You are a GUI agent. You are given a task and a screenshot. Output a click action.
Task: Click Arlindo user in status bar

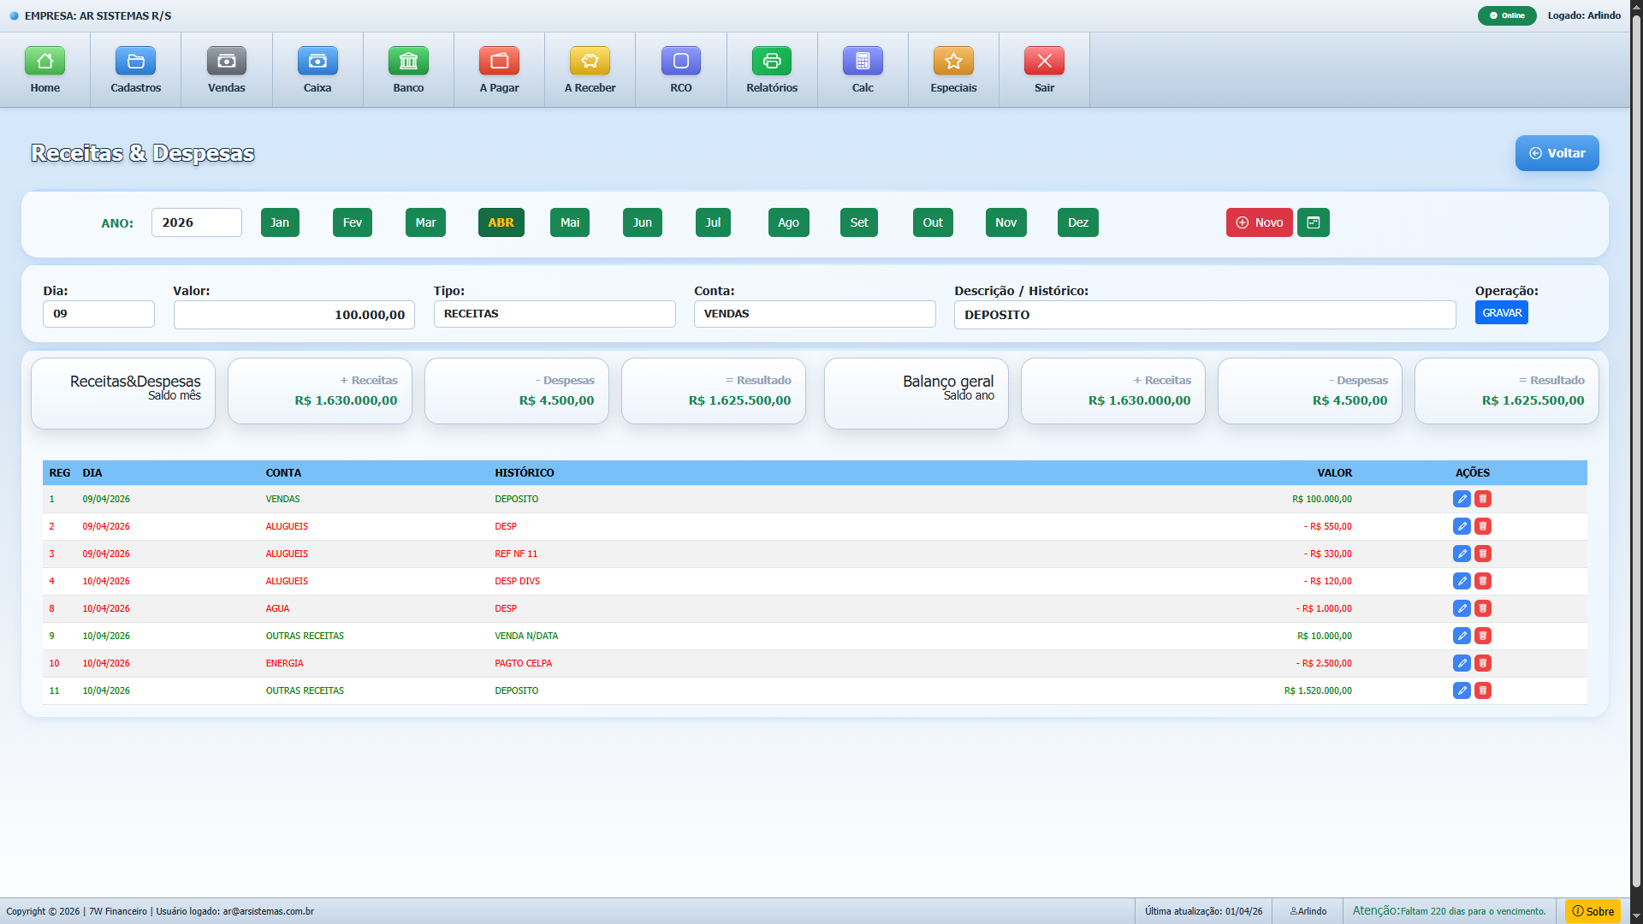point(1308,911)
